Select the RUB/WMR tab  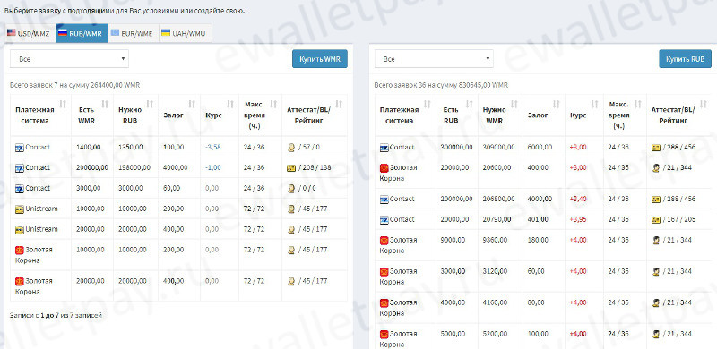point(82,33)
